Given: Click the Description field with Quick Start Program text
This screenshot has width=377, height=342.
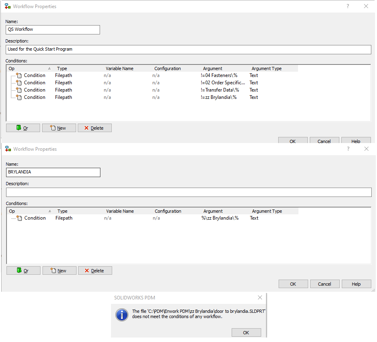Looking at the screenshot, I should [188, 49].
